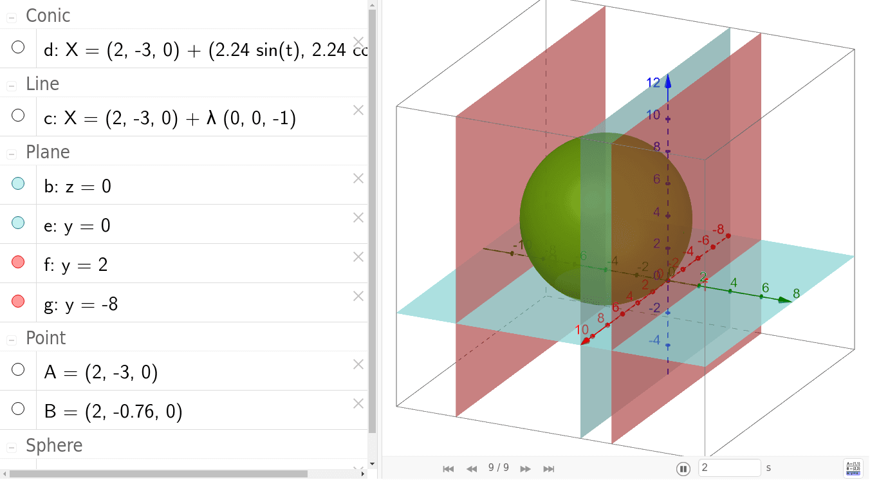The width and height of the screenshot is (870, 480).
Task: Collapse the Sphere category
Action: (11, 447)
